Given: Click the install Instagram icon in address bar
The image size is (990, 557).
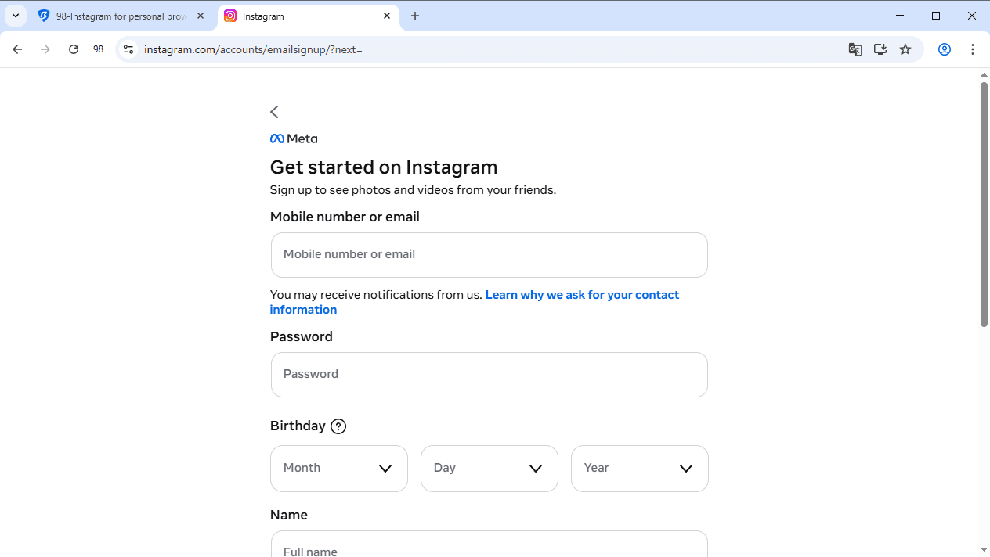Looking at the screenshot, I should coord(880,49).
